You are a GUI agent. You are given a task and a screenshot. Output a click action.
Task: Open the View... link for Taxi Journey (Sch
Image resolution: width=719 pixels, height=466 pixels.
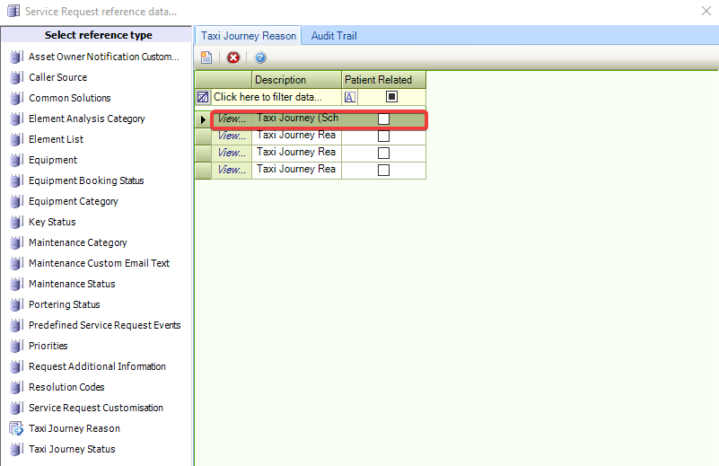(232, 119)
